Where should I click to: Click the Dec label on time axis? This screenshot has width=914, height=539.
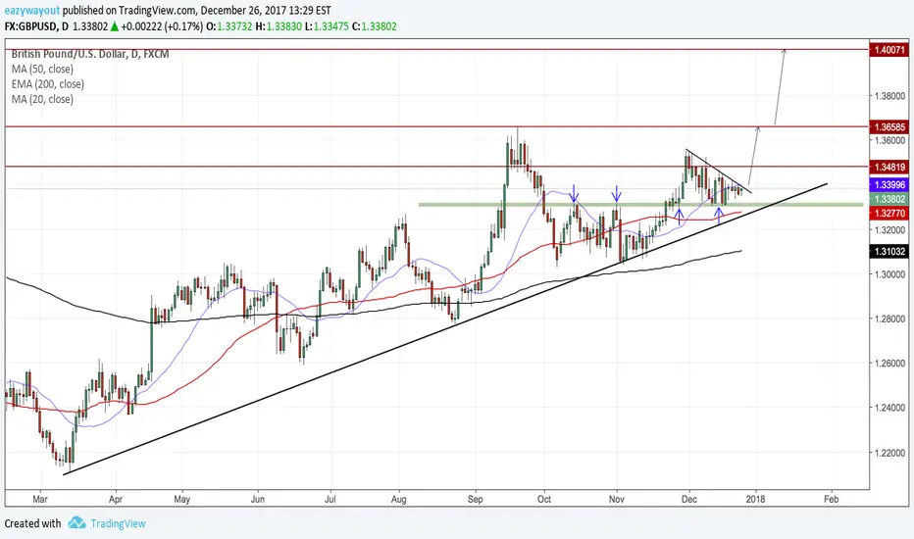pos(689,500)
